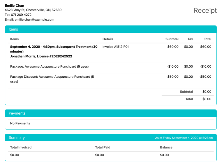Click the -$50.00 subtotal amount
Image resolution: width=219 pixels, height=164 pixels.
point(172,77)
